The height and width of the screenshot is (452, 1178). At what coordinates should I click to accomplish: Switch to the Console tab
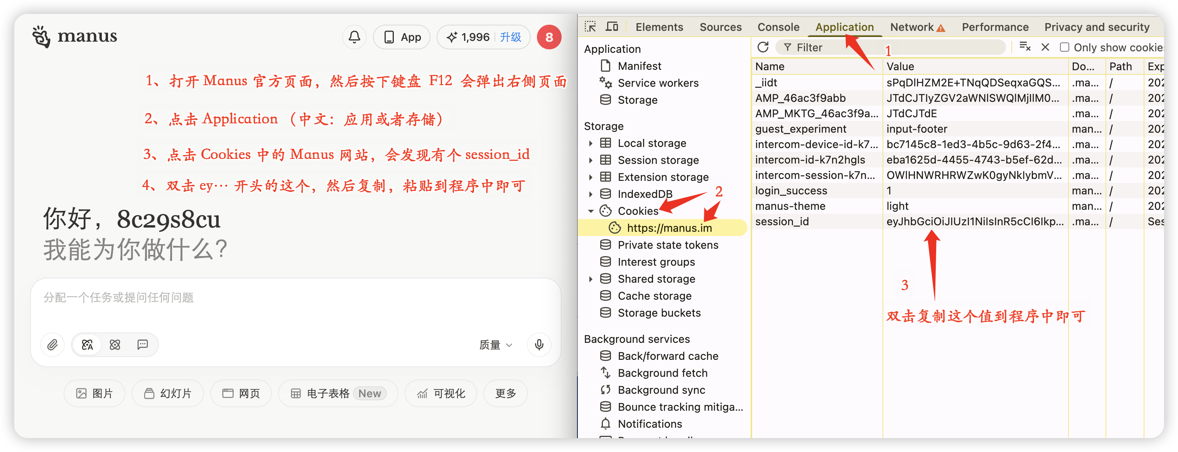778,27
